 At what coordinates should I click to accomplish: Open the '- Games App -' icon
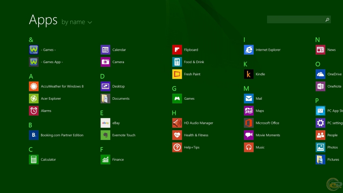[x=34, y=62]
